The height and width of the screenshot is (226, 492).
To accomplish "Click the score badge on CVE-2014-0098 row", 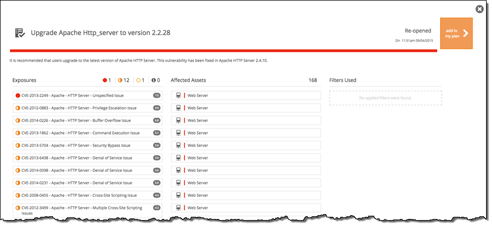I will pos(157,170).
